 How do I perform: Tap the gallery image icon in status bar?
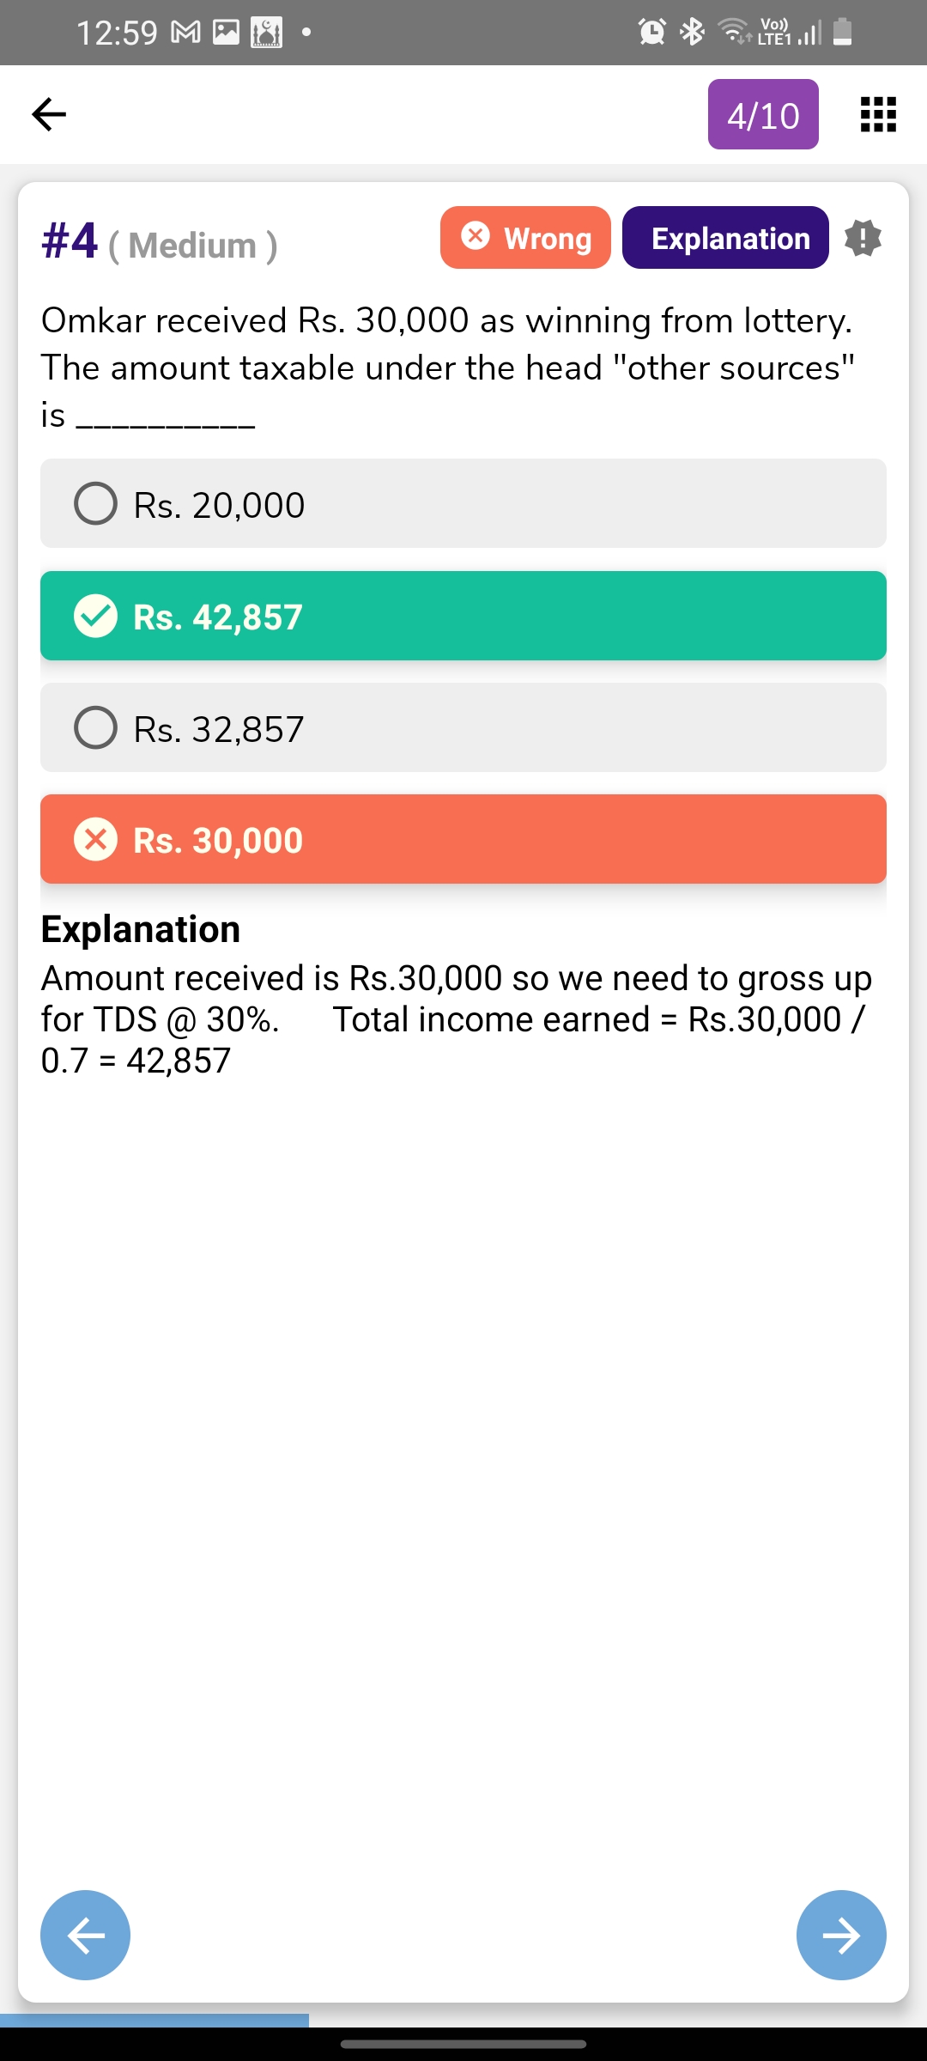click(226, 33)
